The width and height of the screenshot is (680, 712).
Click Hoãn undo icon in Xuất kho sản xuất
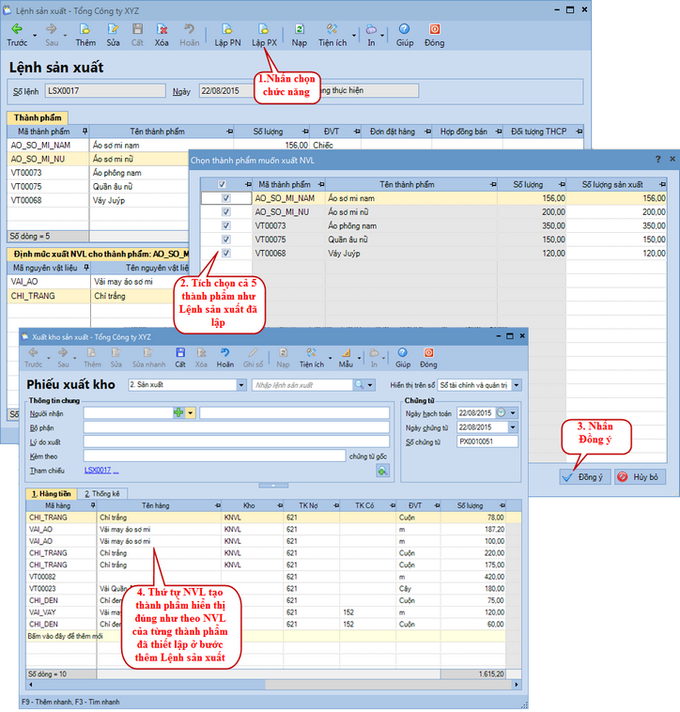pos(225,353)
